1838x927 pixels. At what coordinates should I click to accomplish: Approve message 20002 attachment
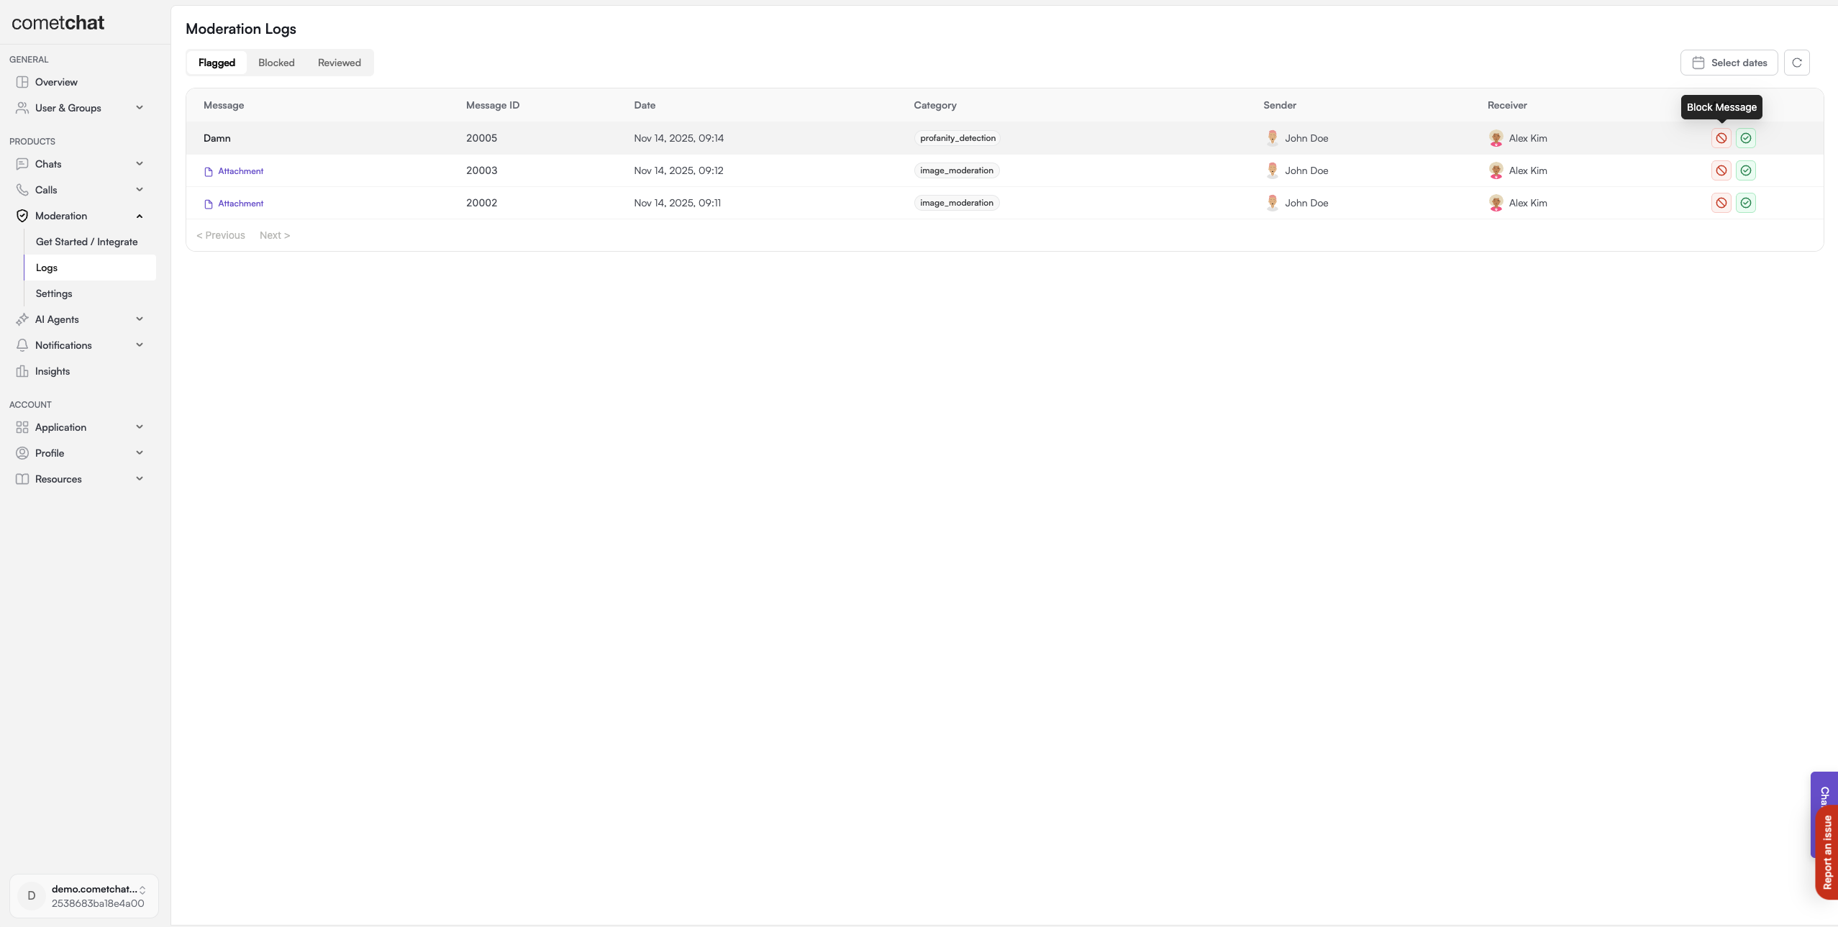pos(1745,203)
